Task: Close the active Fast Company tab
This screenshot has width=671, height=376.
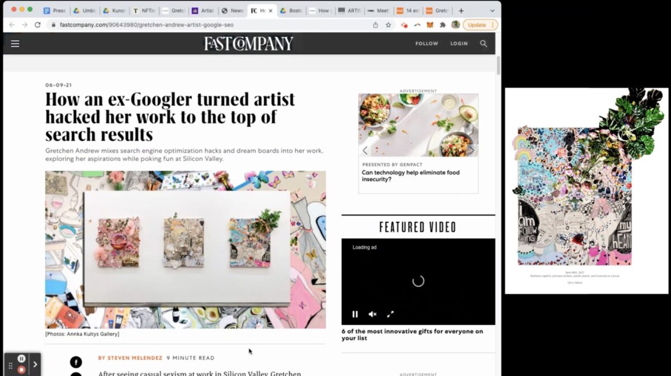Action: [x=271, y=11]
